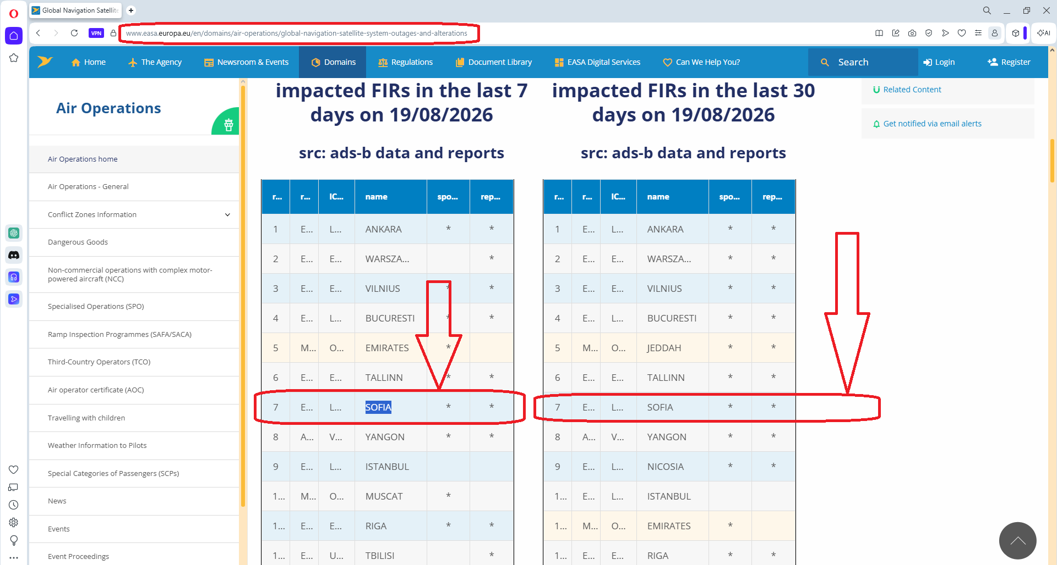Viewport: 1057px width, 565px height.
Task: Open Specialised Operations (SPO) link
Action: pyautogui.click(x=96, y=306)
